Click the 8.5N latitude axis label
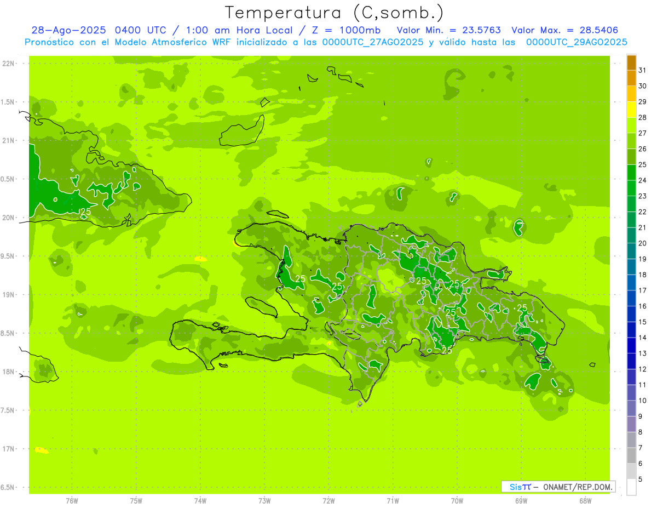 [x=8, y=333]
